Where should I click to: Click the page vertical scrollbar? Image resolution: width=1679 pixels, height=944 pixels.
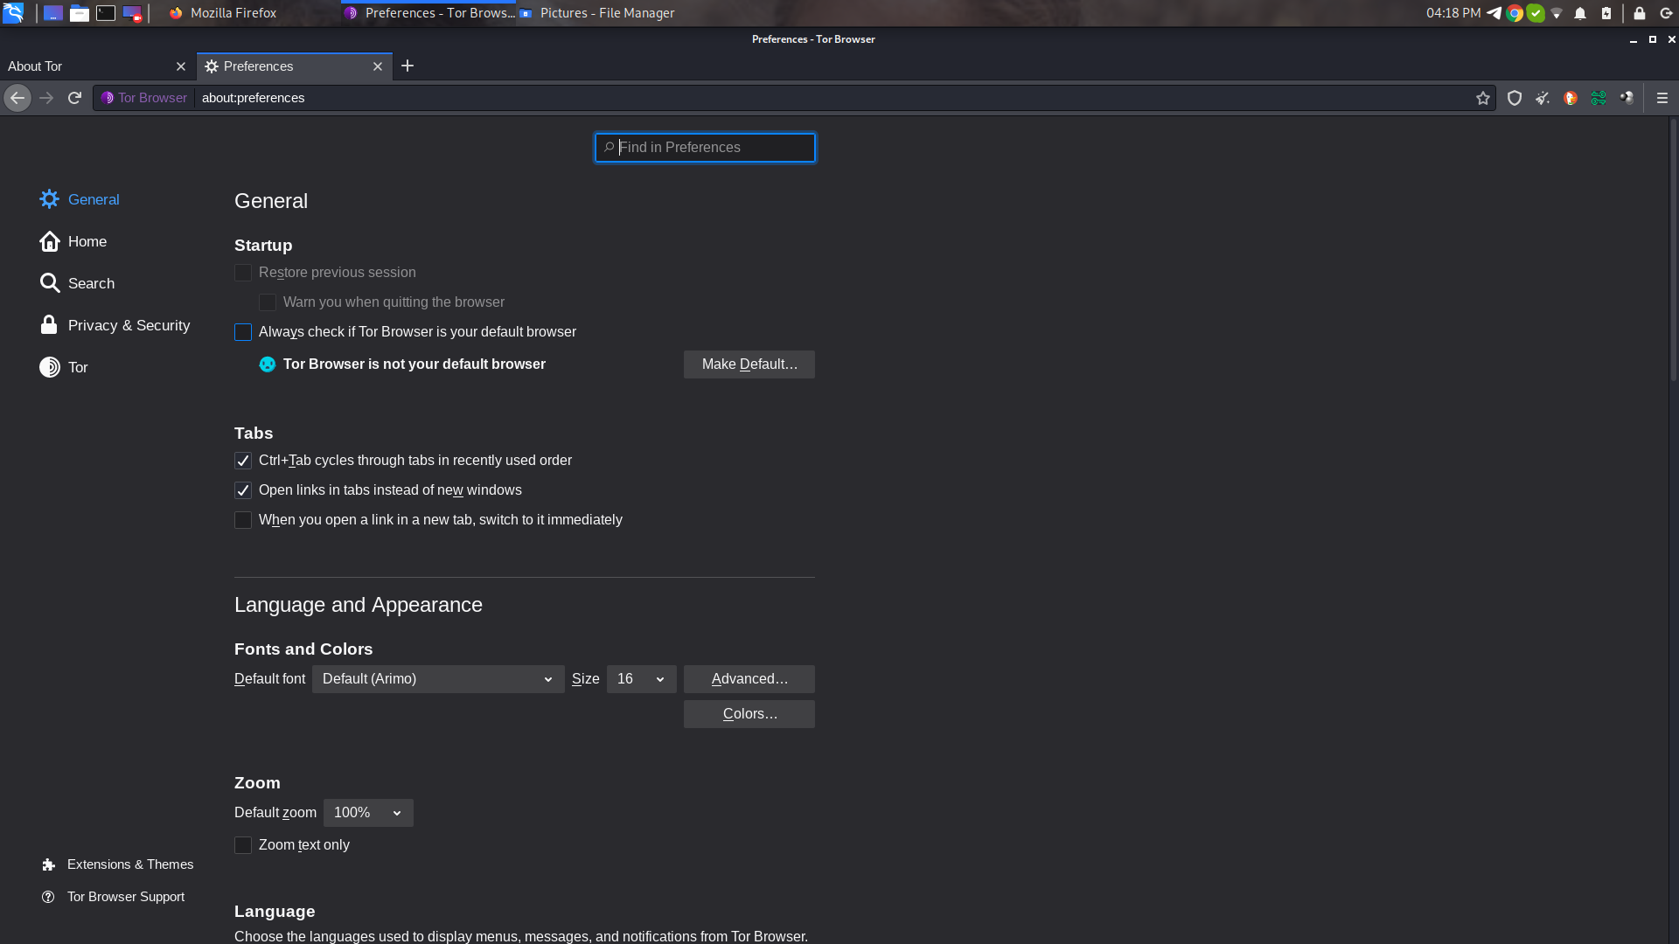tap(1674, 249)
